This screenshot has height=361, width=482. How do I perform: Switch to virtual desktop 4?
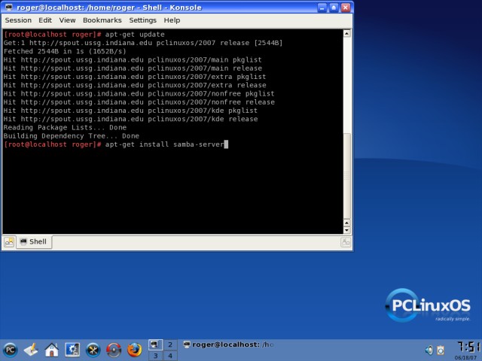pyautogui.click(x=170, y=356)
